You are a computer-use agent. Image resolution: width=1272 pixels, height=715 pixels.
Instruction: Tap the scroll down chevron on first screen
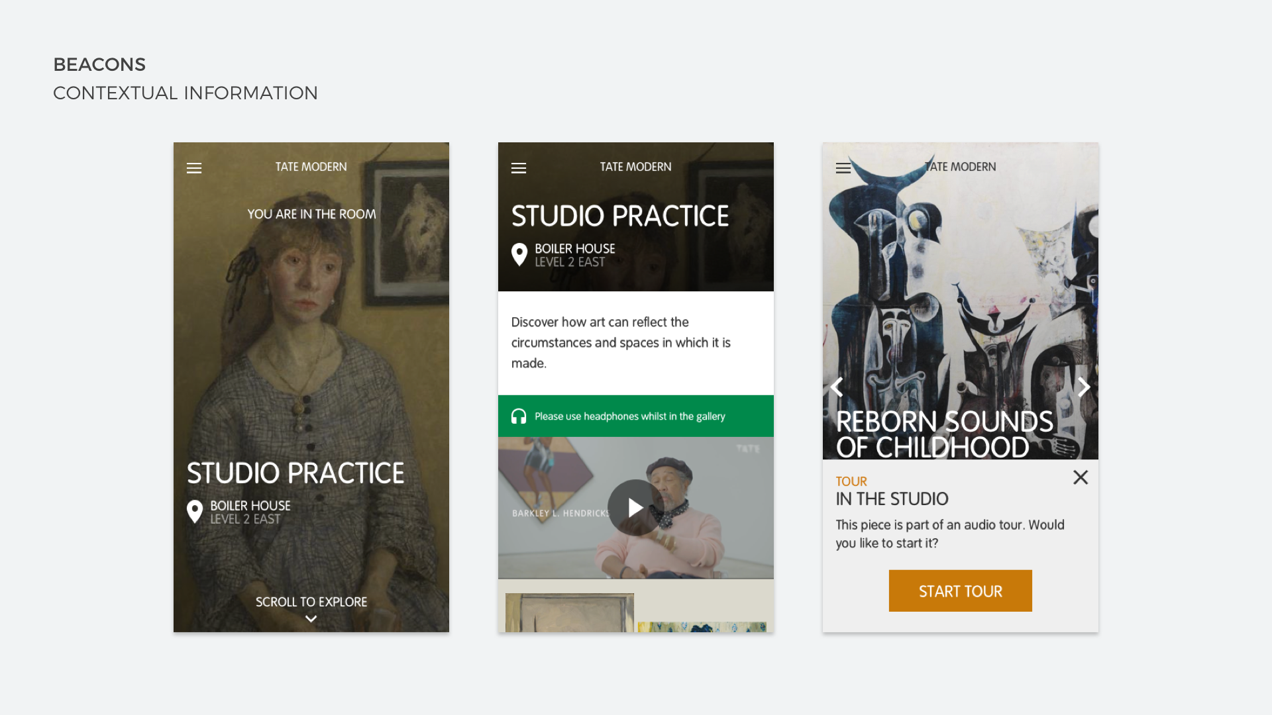(311, 619)
